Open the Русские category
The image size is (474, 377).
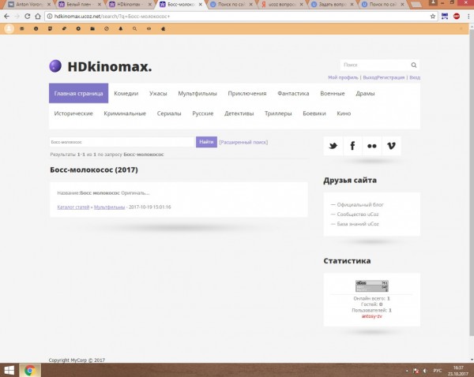(203, 114)
